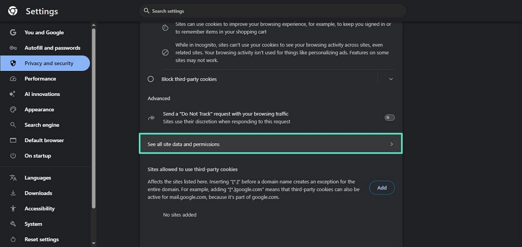Click the power icon for On startup
This screenshot has width=522, height=247.
pos(13,156)
